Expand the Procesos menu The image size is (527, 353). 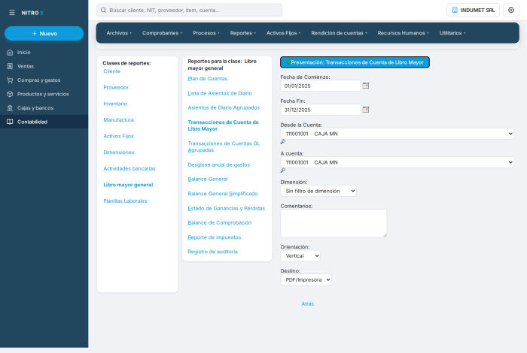[x=206, y=33]
